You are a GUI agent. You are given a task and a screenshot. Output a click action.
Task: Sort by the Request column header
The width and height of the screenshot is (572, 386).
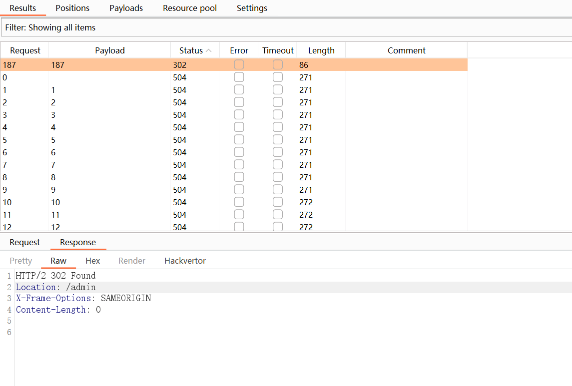click(25, 50)
